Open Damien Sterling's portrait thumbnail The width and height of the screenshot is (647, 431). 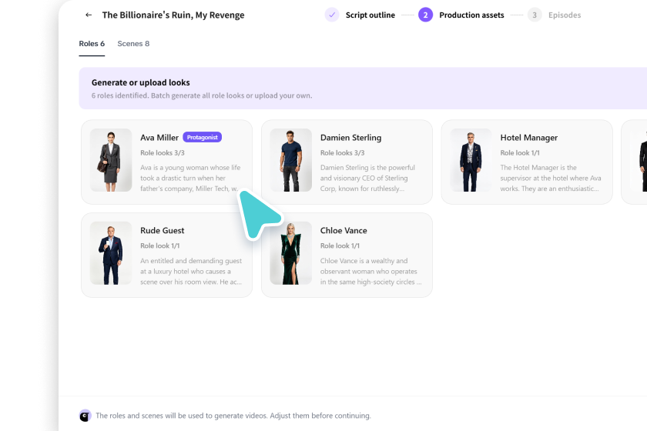click(291, 160)
